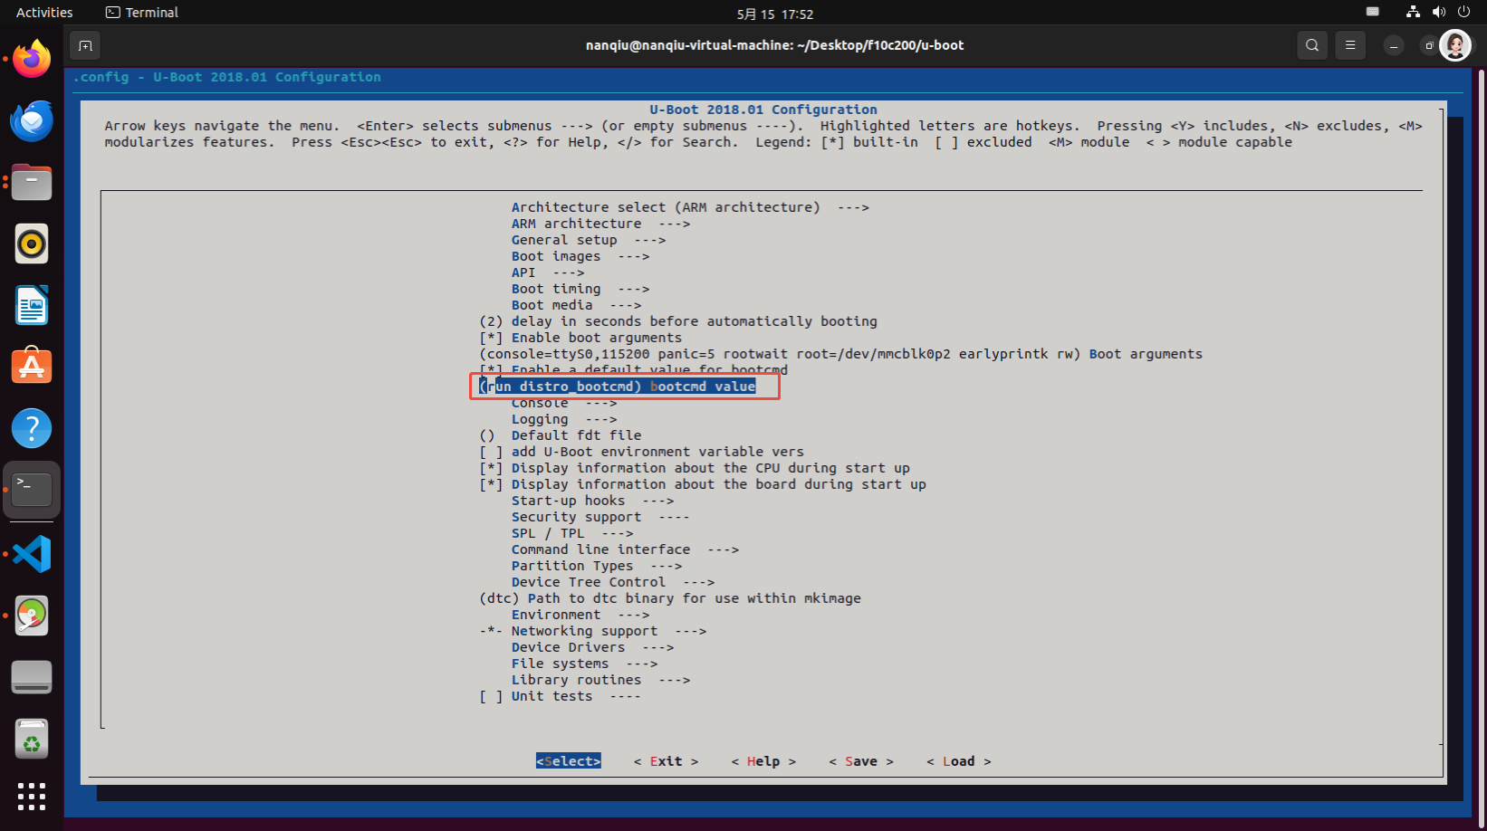Search in the terminal window
The height and width of the screenshot is (831, 1487).
(x=1312, y=45)
